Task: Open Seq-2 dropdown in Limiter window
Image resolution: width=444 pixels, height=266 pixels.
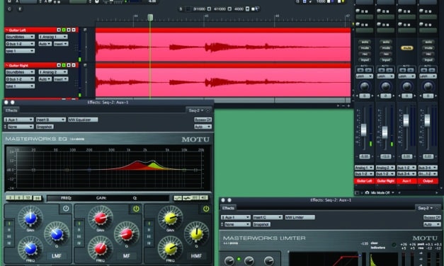Action: (425, 208)
